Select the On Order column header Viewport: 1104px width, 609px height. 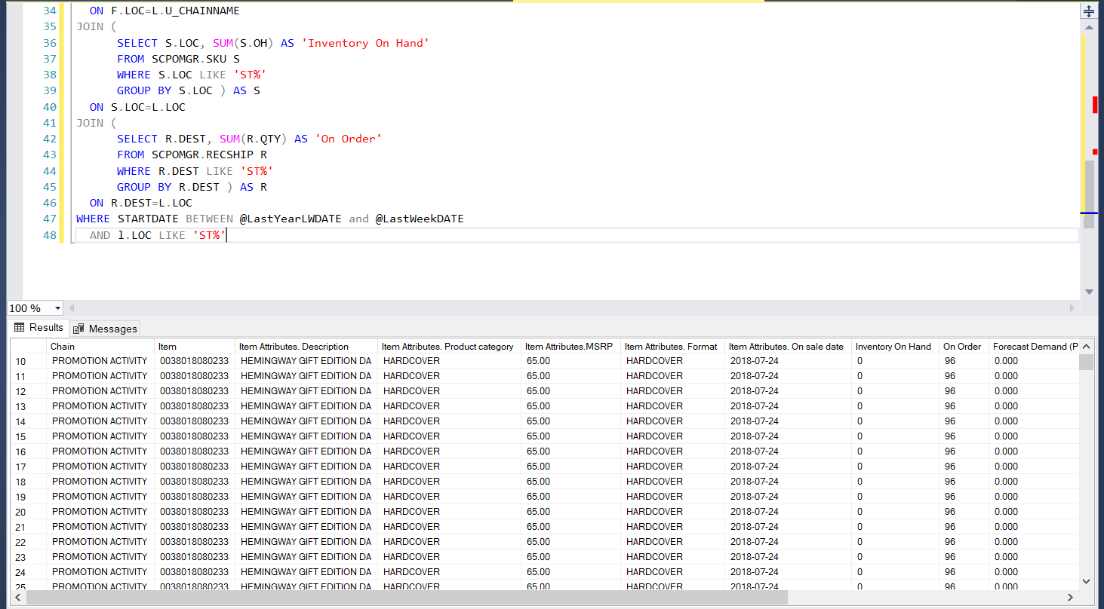pos(962,347)
